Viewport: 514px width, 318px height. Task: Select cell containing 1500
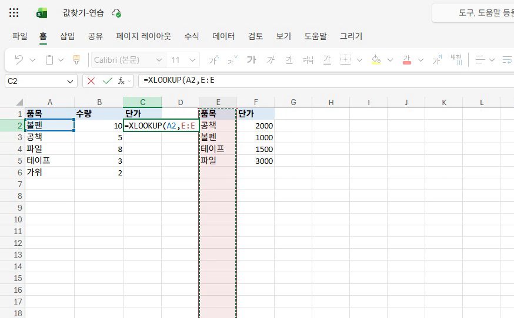point(256,149)
